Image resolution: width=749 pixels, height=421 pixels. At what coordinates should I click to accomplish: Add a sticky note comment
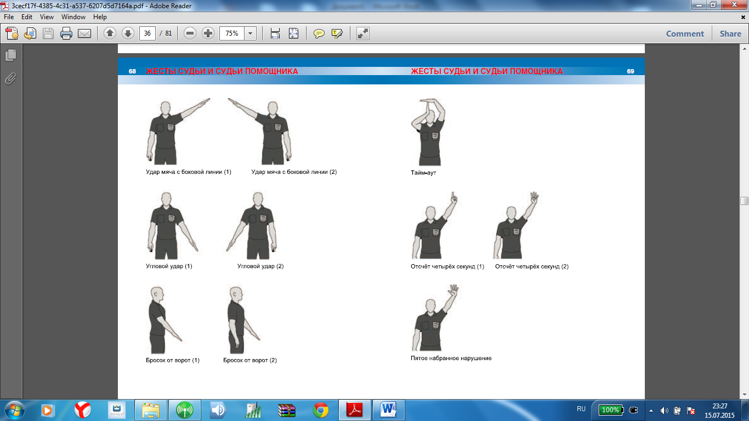(319, 33)
